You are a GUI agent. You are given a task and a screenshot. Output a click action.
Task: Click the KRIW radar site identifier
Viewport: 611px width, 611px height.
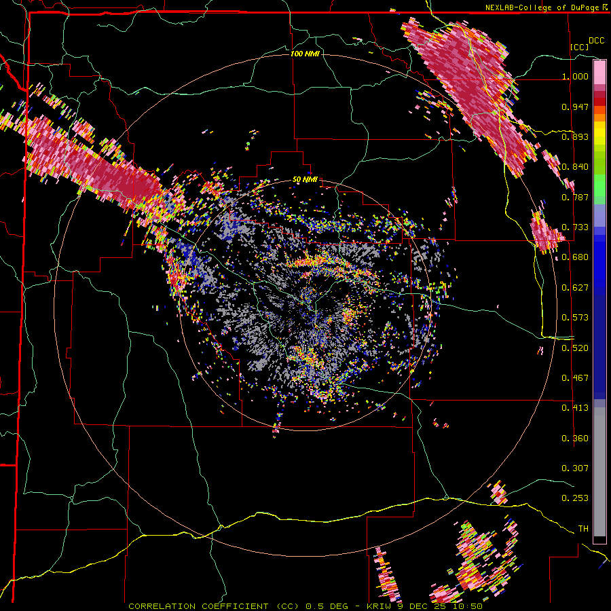click(x=379, y=606)
